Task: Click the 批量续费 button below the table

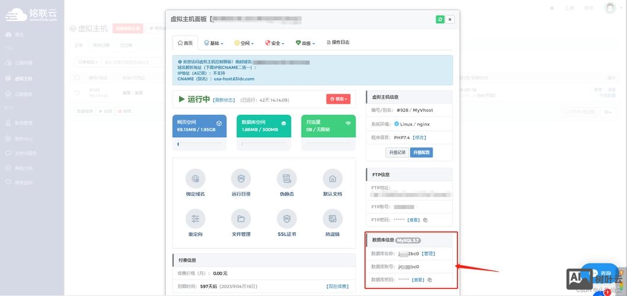Action: (x=85, y=111)
